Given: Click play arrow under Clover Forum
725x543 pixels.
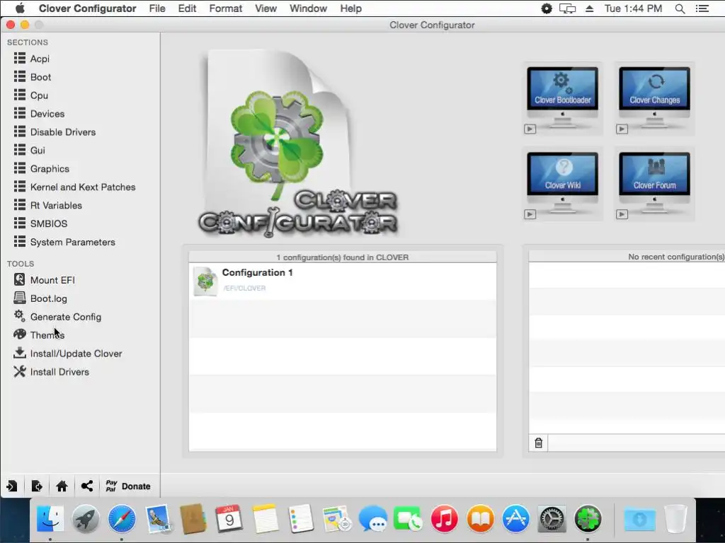Looking at the screenshot, I should coord(622,214).
